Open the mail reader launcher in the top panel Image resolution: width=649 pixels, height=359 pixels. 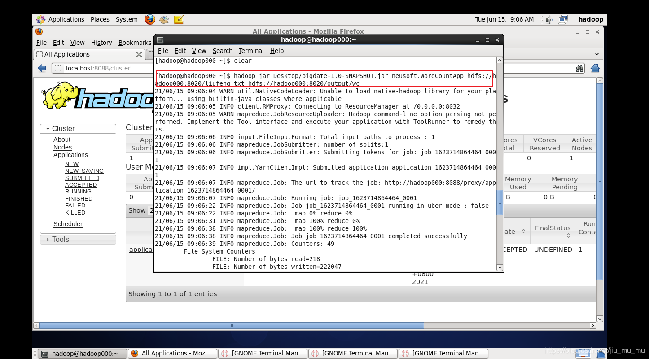pyautogui.click(x=164, y=19)
